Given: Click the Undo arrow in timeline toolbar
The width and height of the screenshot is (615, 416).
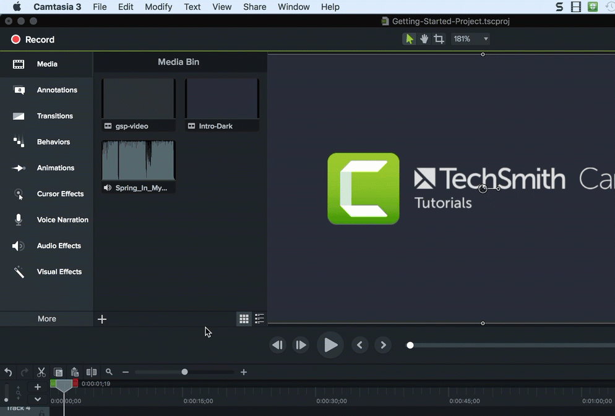Looking at the screenshot, I should (x=8, y=372).
